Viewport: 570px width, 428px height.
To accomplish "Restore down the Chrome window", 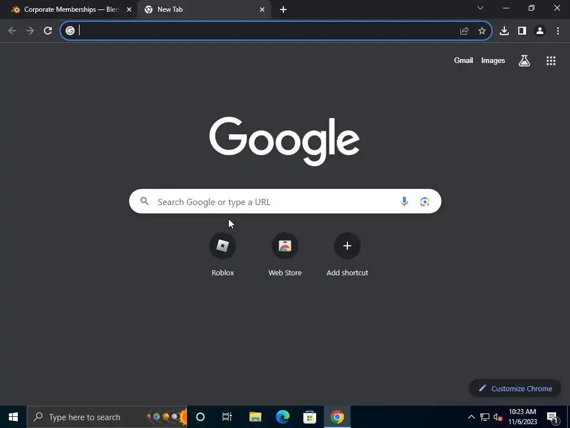I will pyautogui.click(x=532, y=8).
